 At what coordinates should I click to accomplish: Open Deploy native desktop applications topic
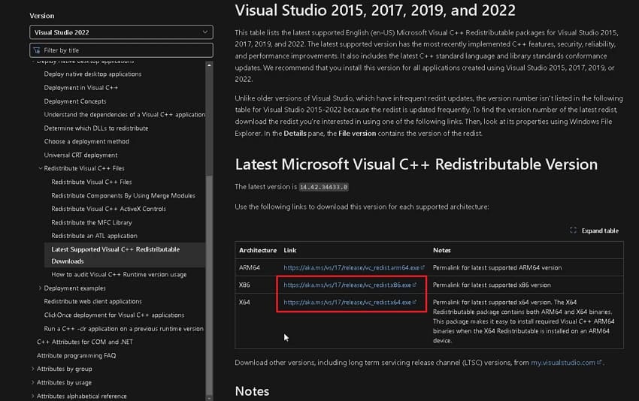[92, 74]
